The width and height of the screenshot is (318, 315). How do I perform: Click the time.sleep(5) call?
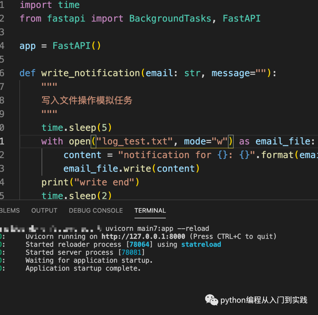tap(77, 128)
